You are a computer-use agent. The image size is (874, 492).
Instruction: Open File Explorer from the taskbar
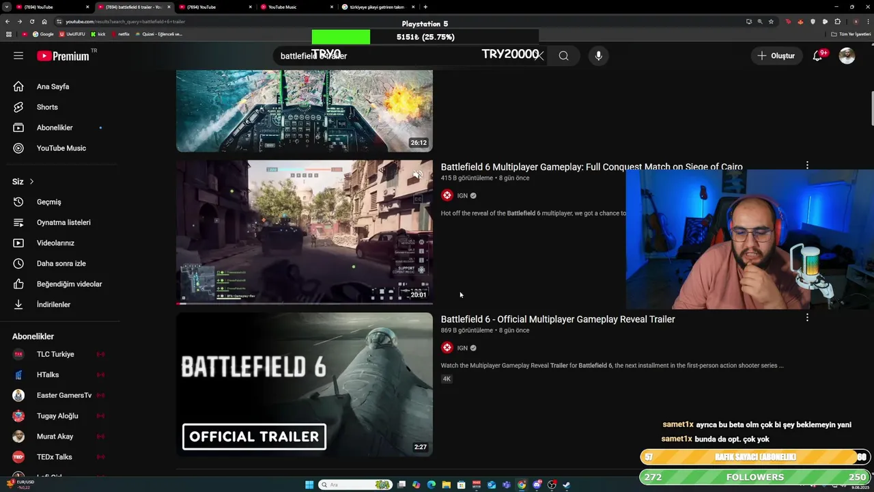(x=447, y=485)
